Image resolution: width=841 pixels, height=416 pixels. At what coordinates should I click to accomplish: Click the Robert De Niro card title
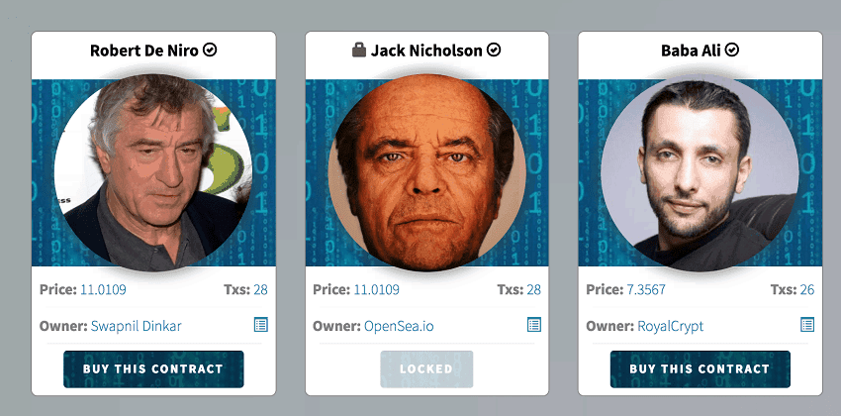[x=143, y=50]
